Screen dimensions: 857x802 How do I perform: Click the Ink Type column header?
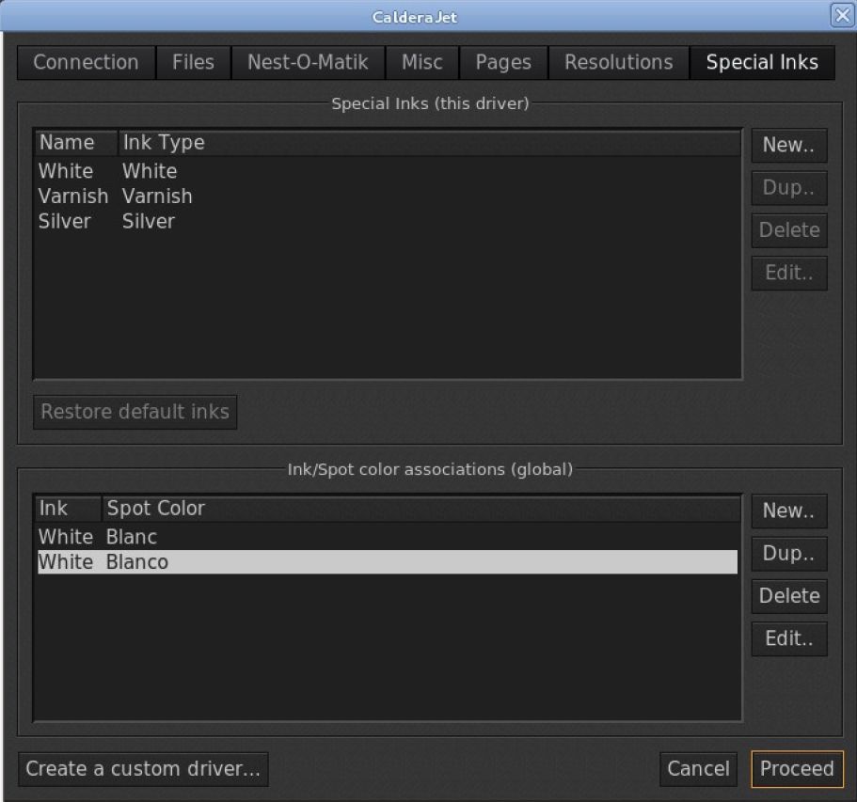429,143
